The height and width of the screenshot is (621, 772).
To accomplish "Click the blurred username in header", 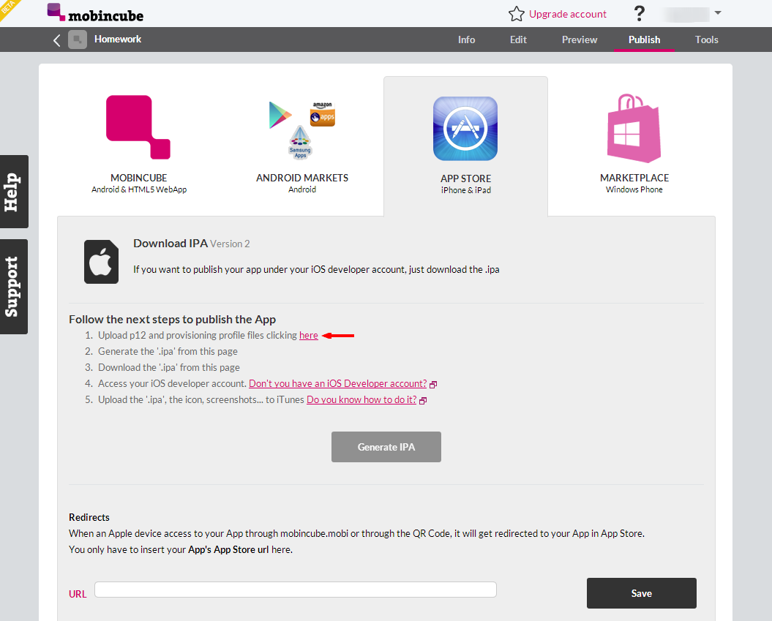I will pos(687,14).
